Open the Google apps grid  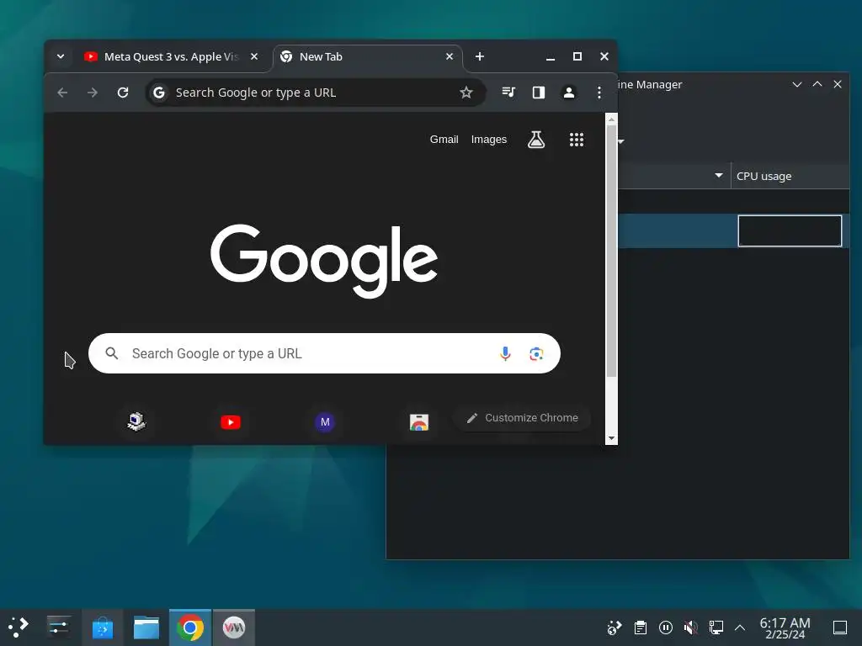click(576, 140)
